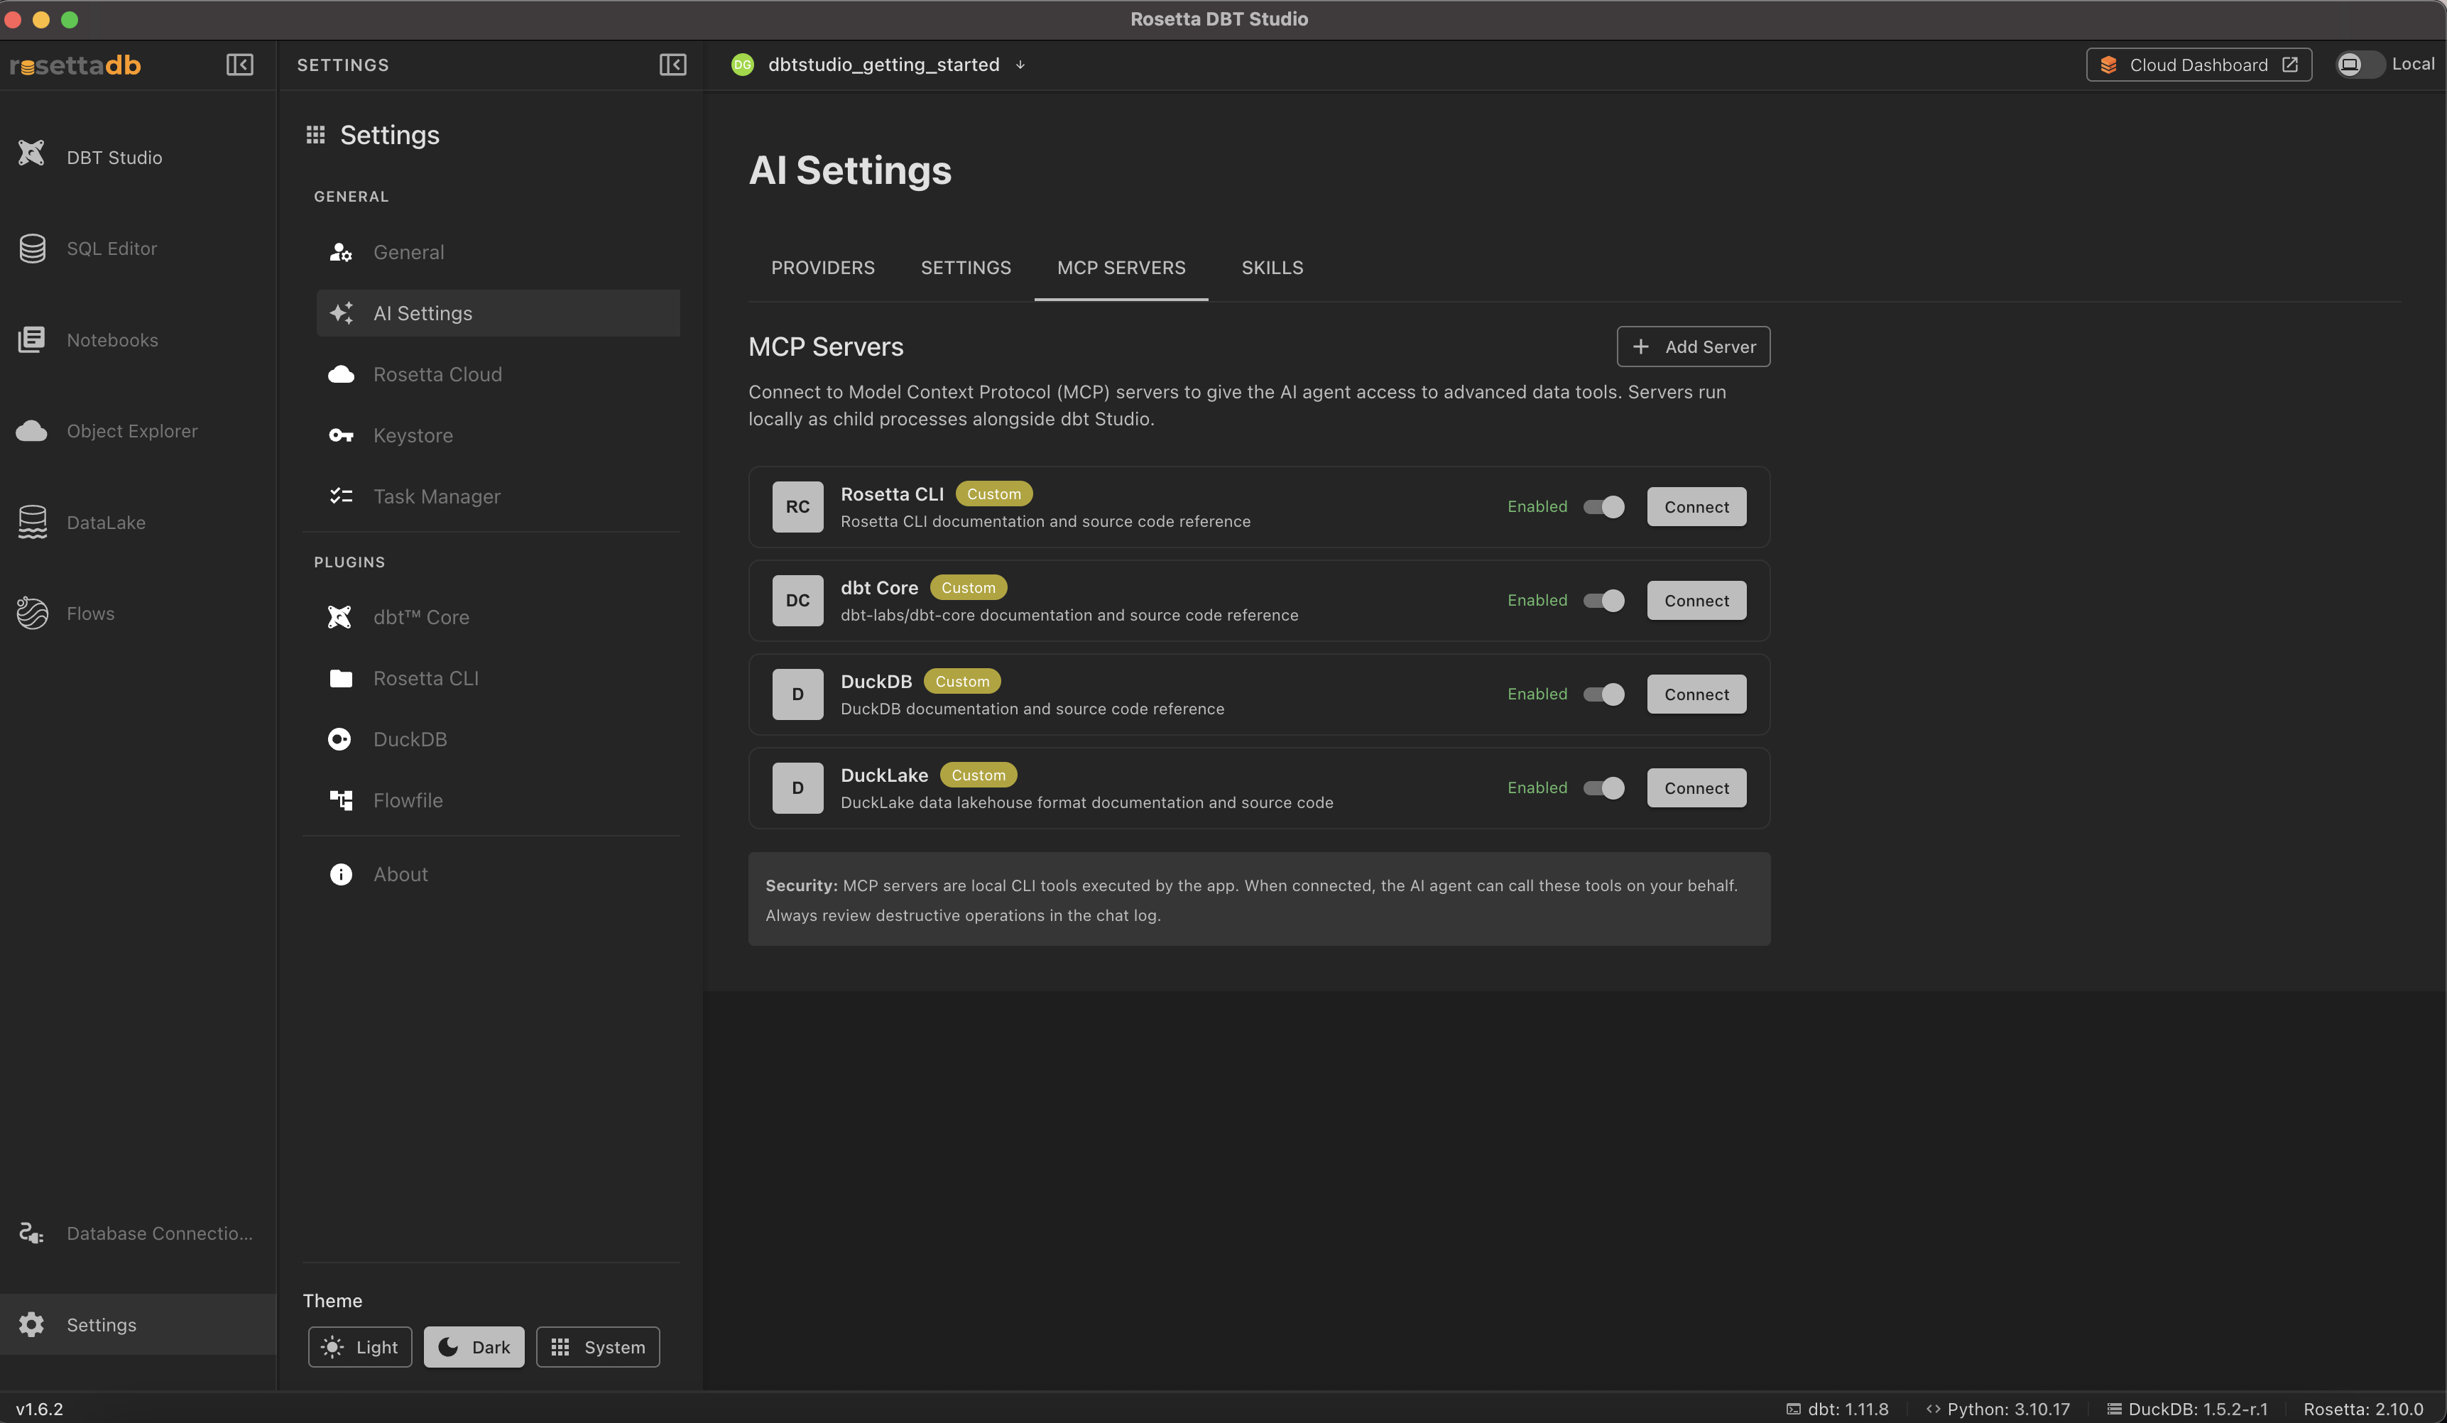2447x1423 pixels.
Task: Open the Keystore key icon
Action: [x=341, y=436]
